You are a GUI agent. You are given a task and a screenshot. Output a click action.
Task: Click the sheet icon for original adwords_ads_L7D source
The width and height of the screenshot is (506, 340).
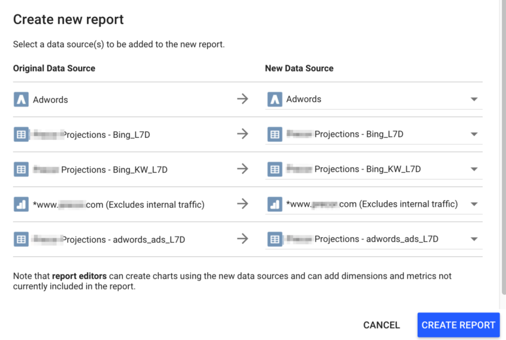(x=21, y=239)
